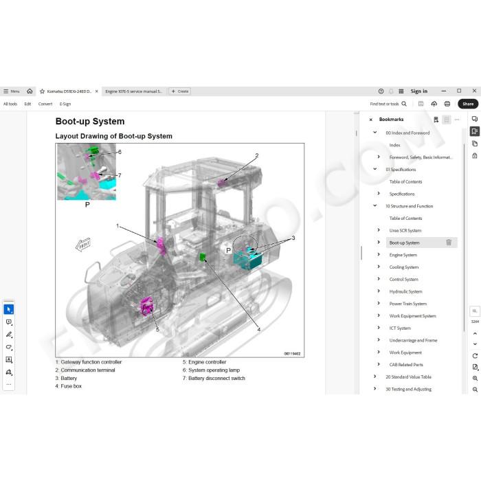Screen dimensions: 481x481
Task: Collapse the 01 Specifications bookmark
Action: pos(375,169)
